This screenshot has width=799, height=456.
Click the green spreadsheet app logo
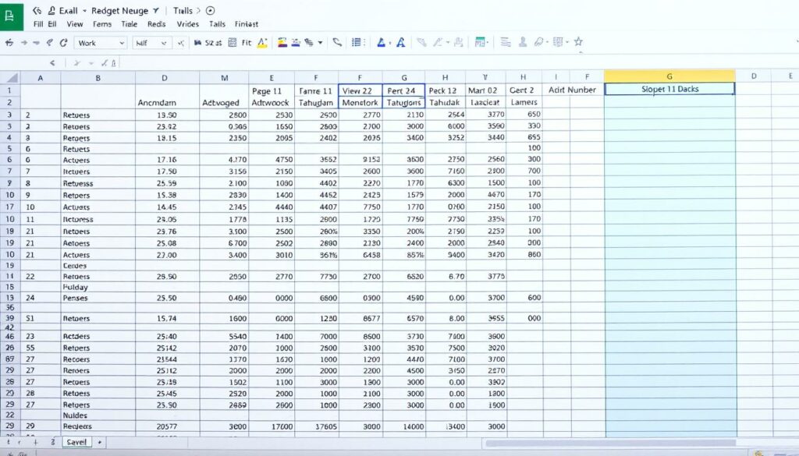point(10,16)
